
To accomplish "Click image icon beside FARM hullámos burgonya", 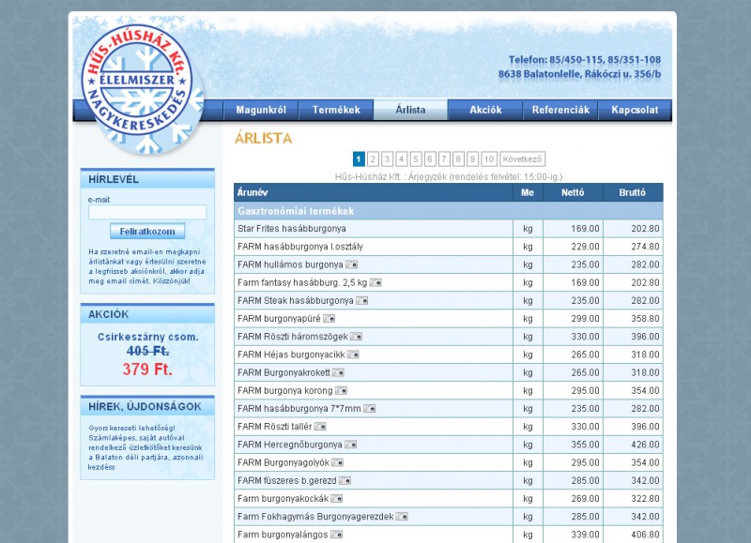I will [x=351, y=264].
